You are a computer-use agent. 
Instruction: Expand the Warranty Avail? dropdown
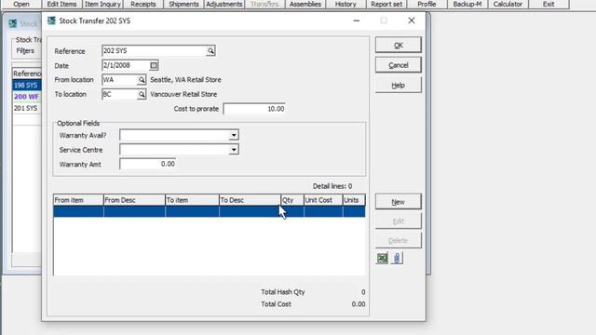(x=234, y=135)
